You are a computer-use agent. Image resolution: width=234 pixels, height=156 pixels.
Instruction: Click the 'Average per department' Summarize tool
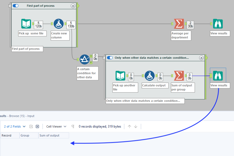point(179,24)
